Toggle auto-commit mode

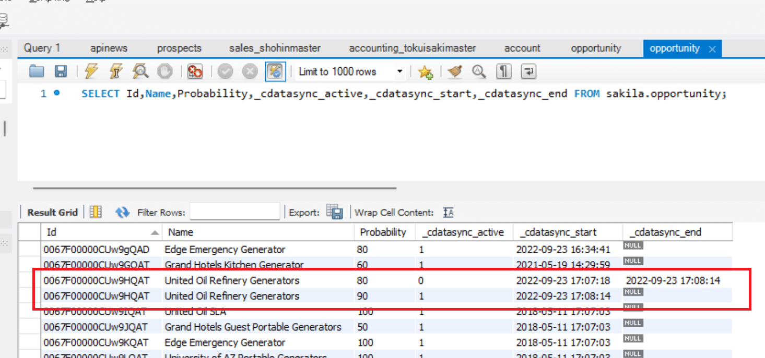tap(275, 71)
